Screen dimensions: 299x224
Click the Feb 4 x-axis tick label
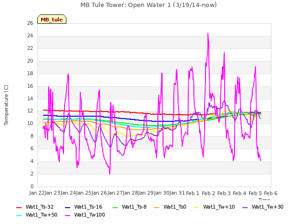240,193
